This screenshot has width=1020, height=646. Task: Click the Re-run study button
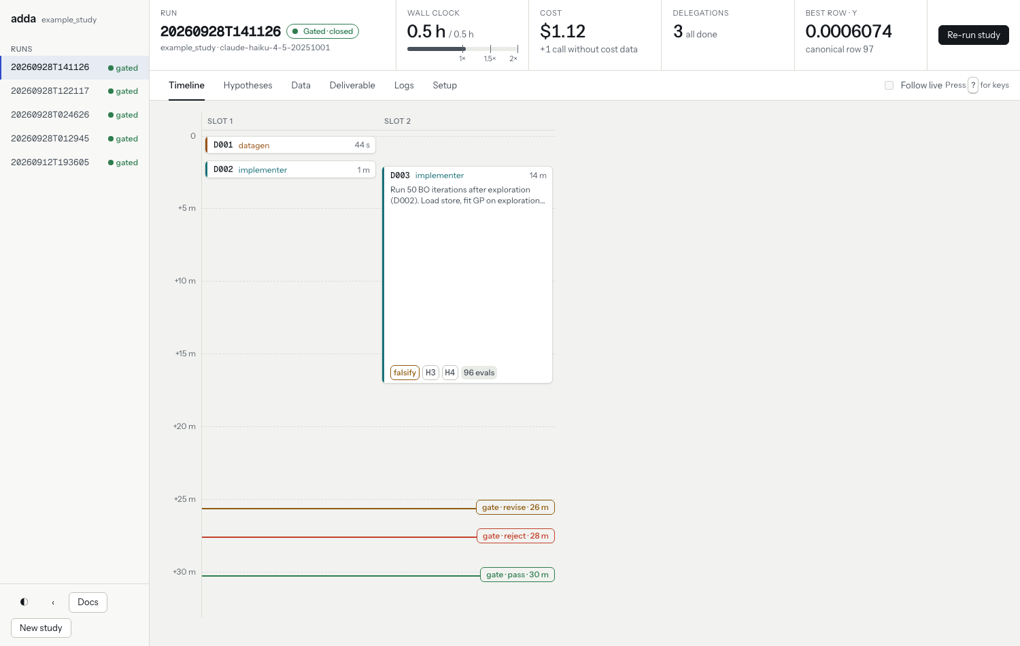(x=973, y=35)
